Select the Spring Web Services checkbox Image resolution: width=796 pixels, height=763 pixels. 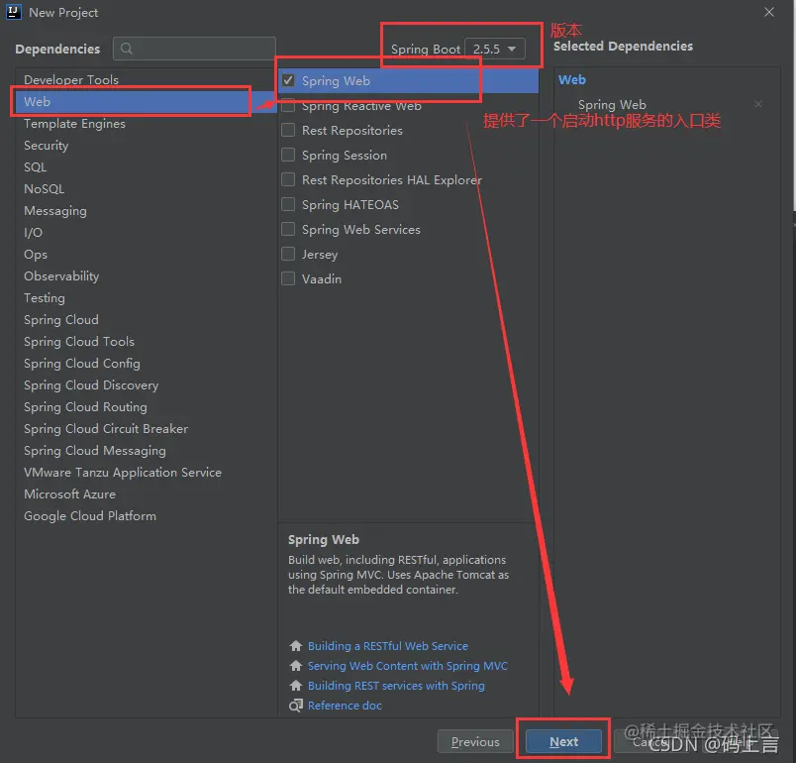pyautogui.click(x=288, y=230)
